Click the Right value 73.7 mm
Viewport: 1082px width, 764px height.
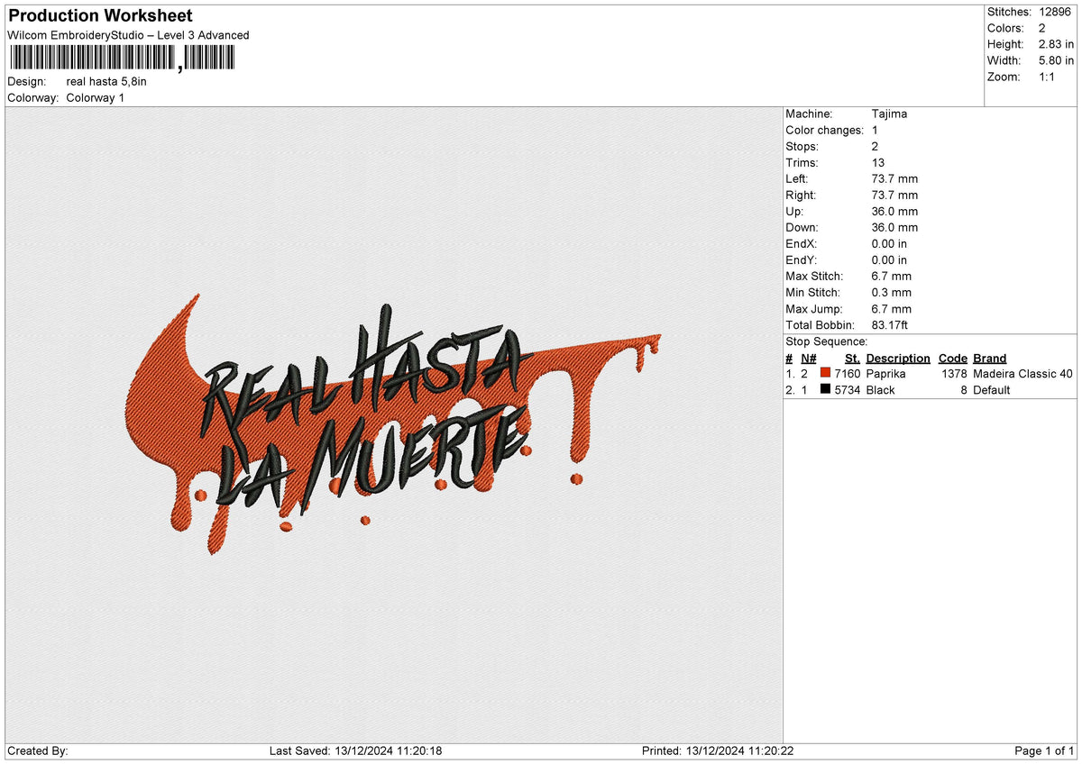click(895, 195)
